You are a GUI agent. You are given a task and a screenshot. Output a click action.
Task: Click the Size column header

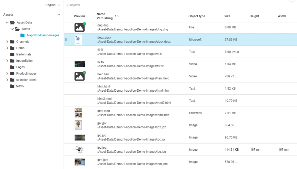[227, 16]
